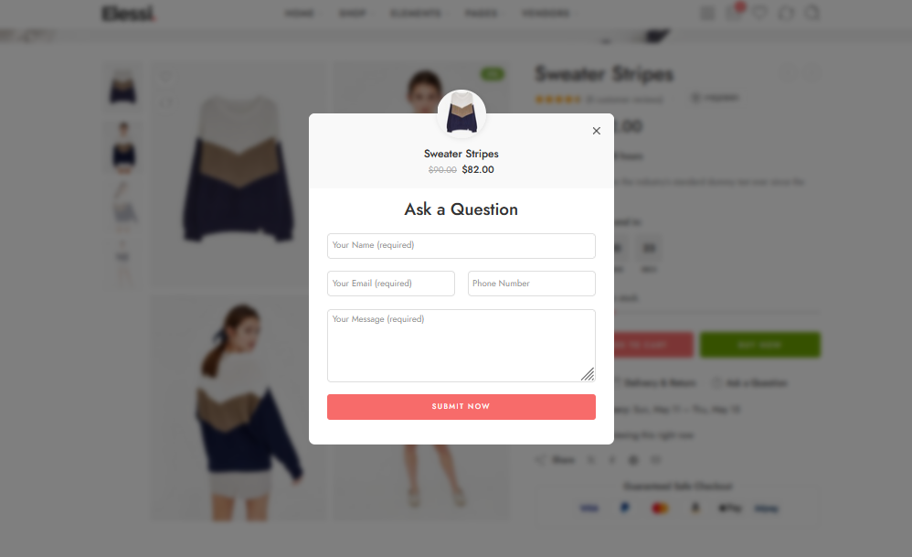
Task: Open the Home menu in the navigation
Action: [x=300, y=14]
